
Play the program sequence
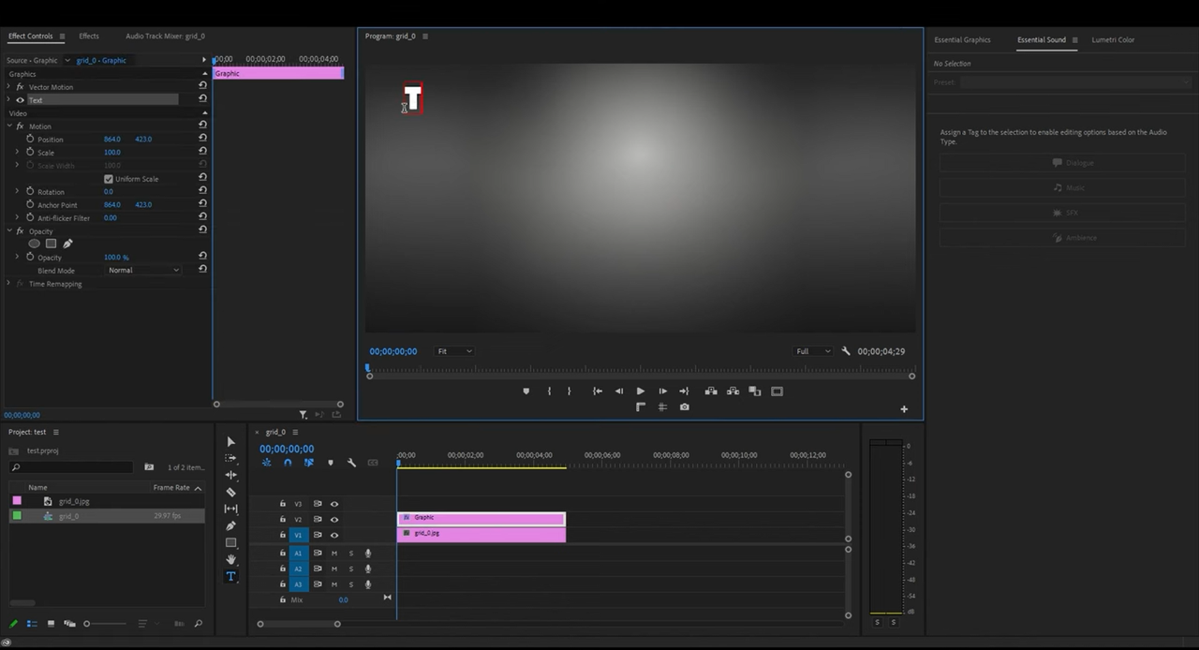pyautogui.click(x=640, y=391)
